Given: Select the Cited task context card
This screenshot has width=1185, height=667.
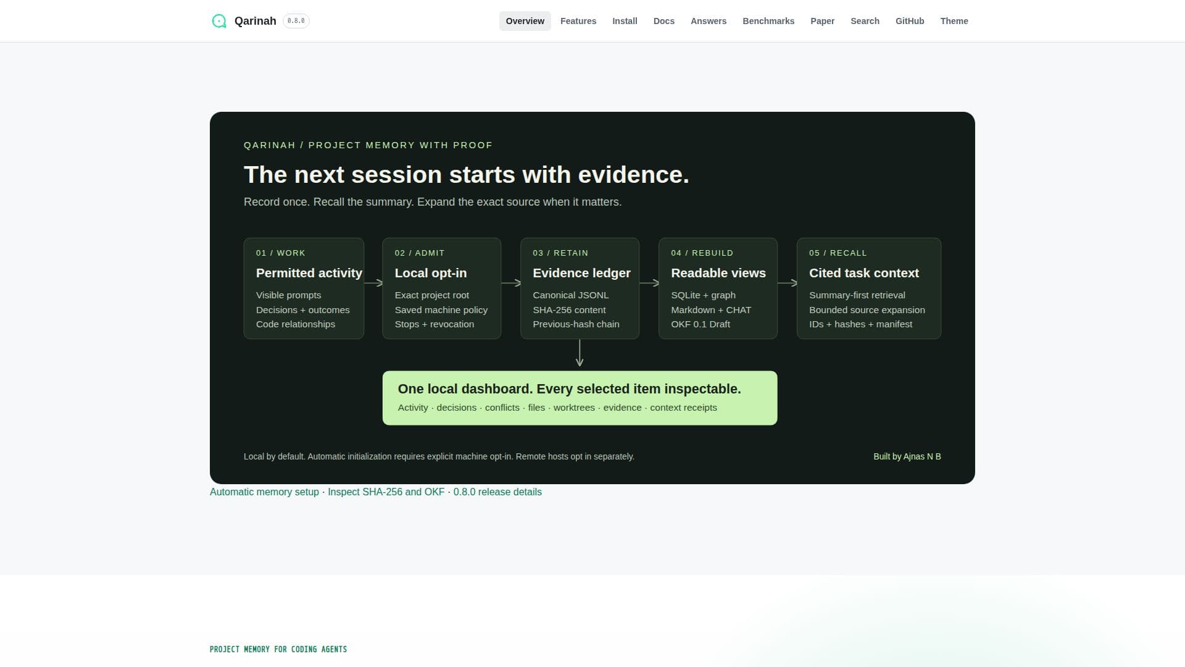Looking at the screenshot, I should [869, 288].
